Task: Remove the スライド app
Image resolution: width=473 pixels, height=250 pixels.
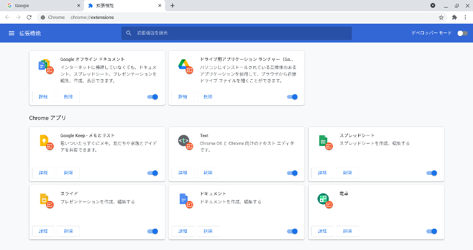Action: (69, 231)
